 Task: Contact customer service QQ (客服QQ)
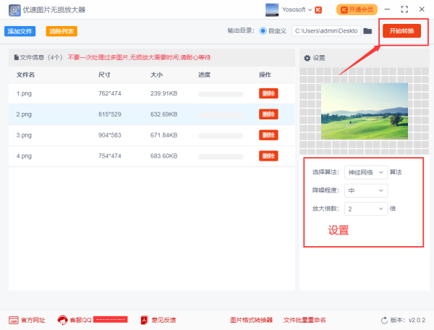[63, 320]
